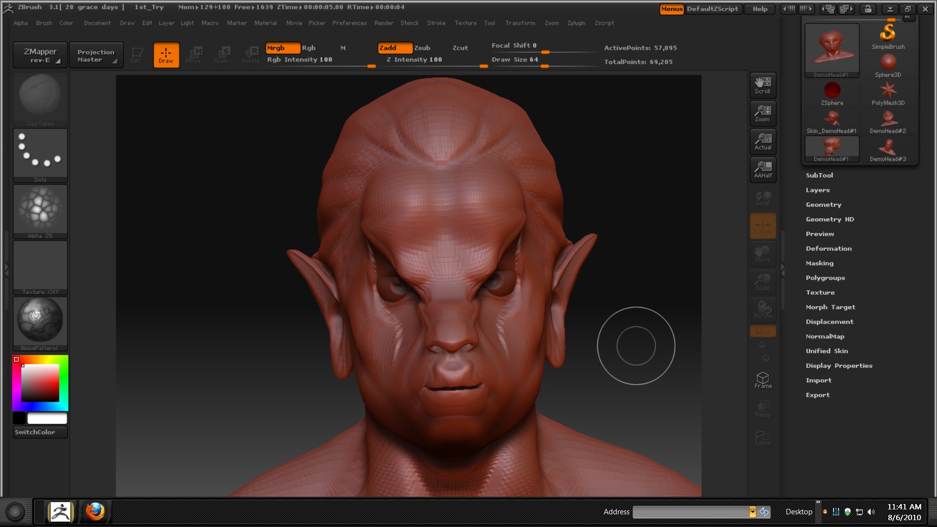Expand the Geometry panel
The height and width of the screenshot is (527, 937).
[x=824, y=204]
